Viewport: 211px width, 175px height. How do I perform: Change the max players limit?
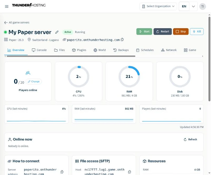tap(34, 82)
